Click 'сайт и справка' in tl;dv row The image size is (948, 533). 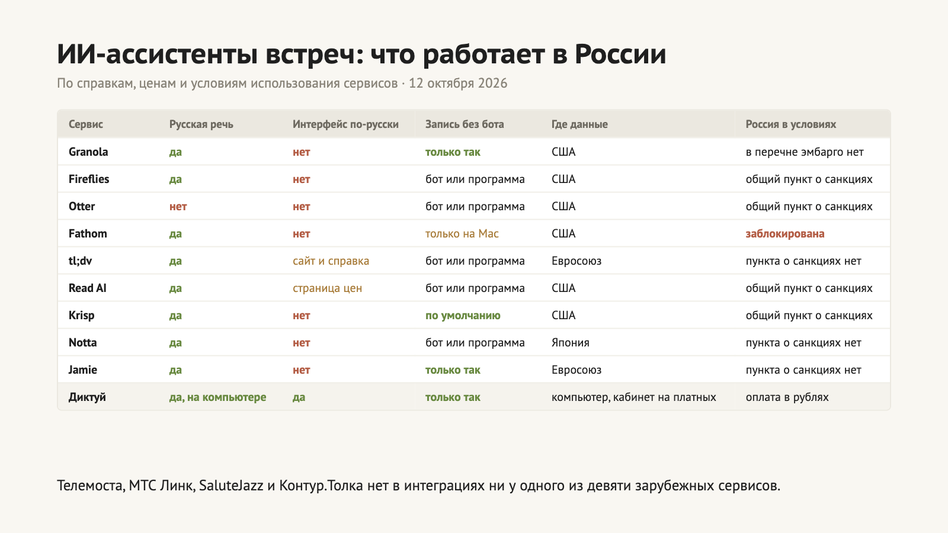pos(331,261)
